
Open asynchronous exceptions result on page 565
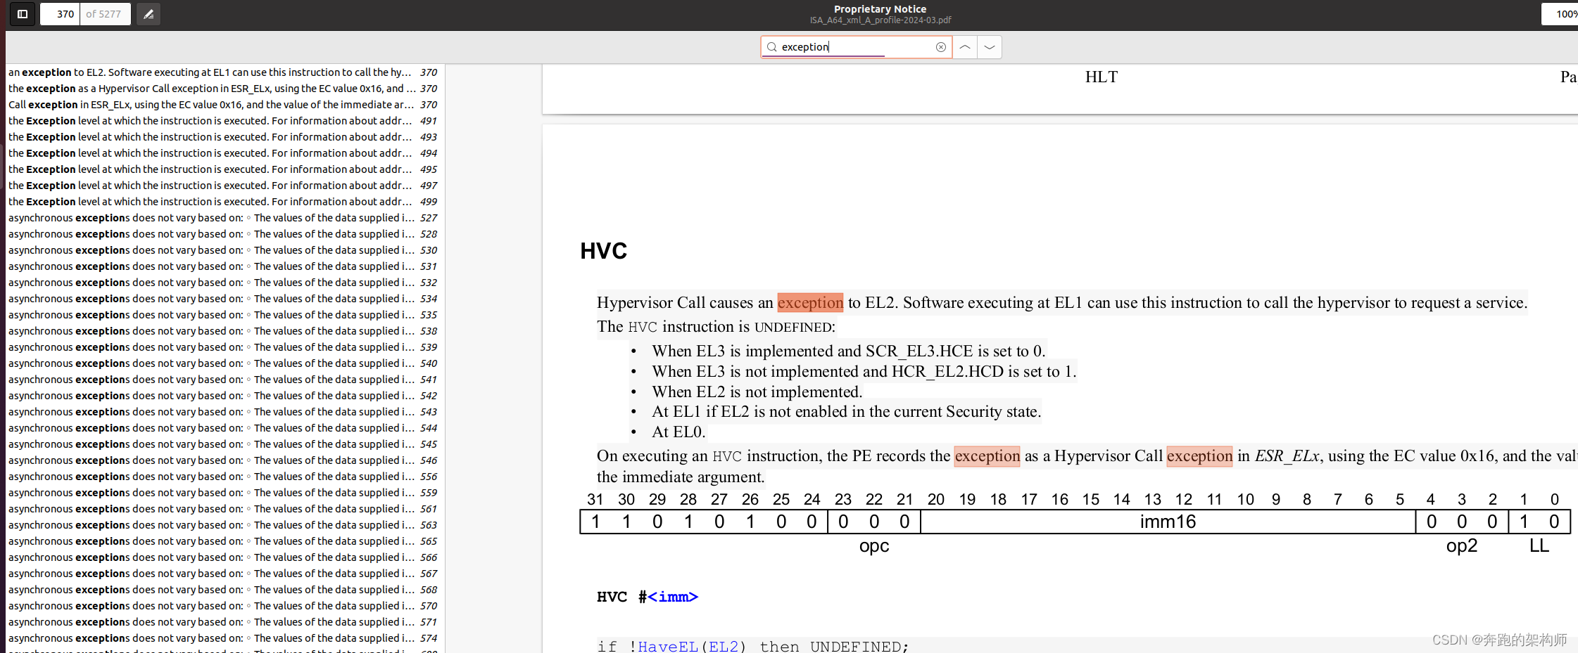[223, 541]
